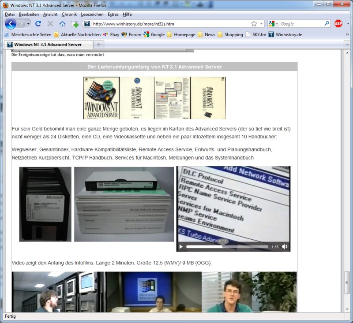Click the vertical scrollbar thumb
This screenshot has height=323, width=353.
pos(347,282)
